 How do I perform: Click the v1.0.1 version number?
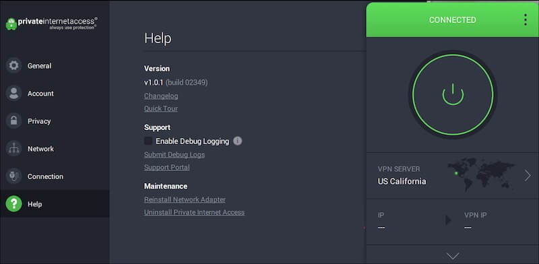click(x=154, y=82)
